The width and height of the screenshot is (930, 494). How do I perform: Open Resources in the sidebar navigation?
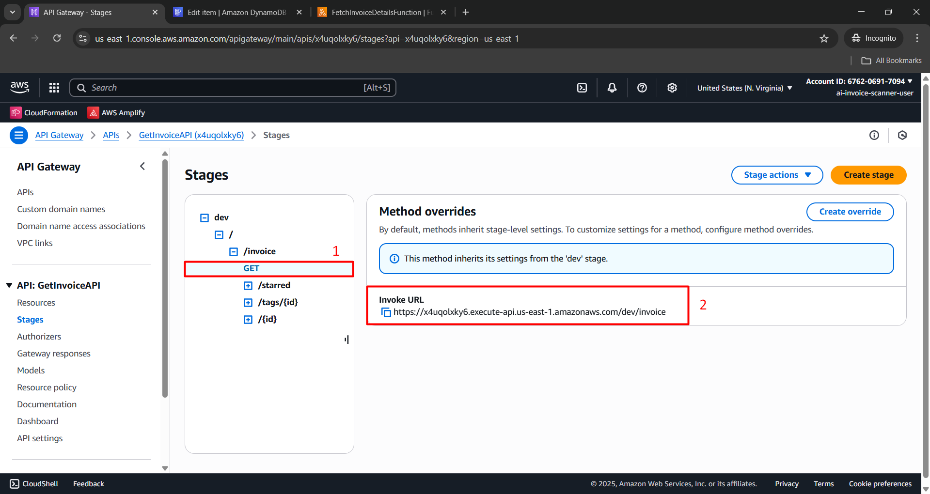[36, 303]
